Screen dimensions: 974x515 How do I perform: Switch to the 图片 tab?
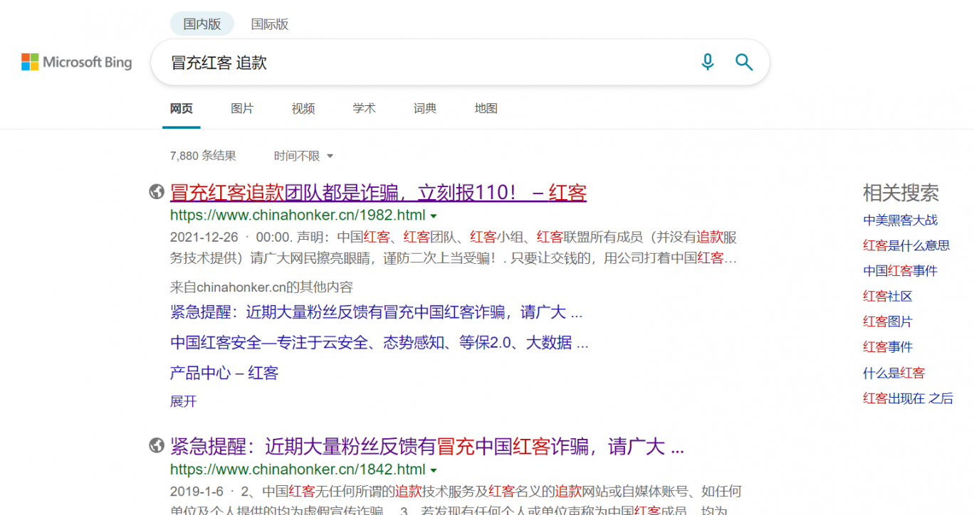tap(242, 109)
